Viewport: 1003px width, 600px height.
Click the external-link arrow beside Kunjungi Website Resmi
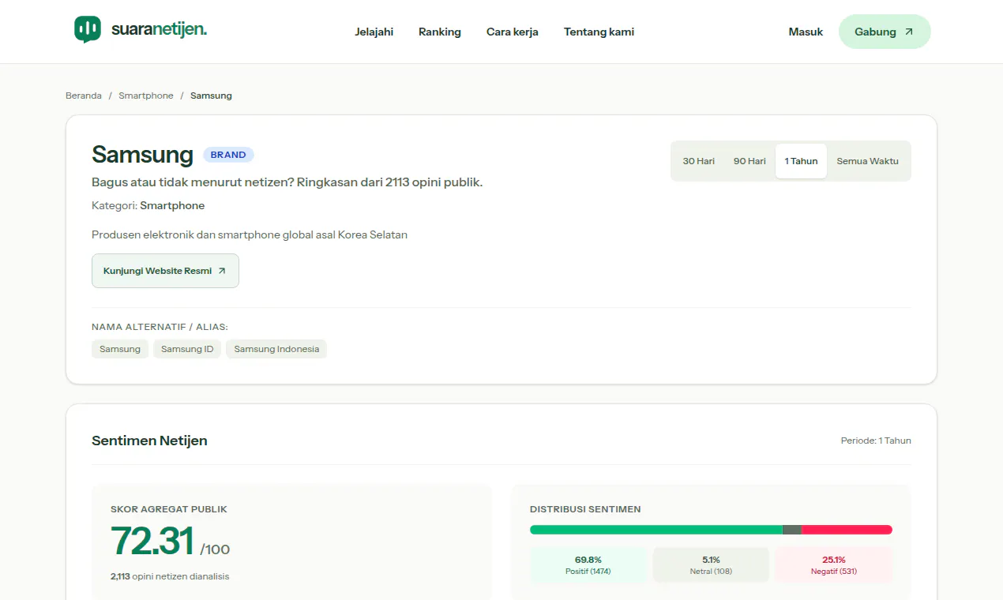222,271
